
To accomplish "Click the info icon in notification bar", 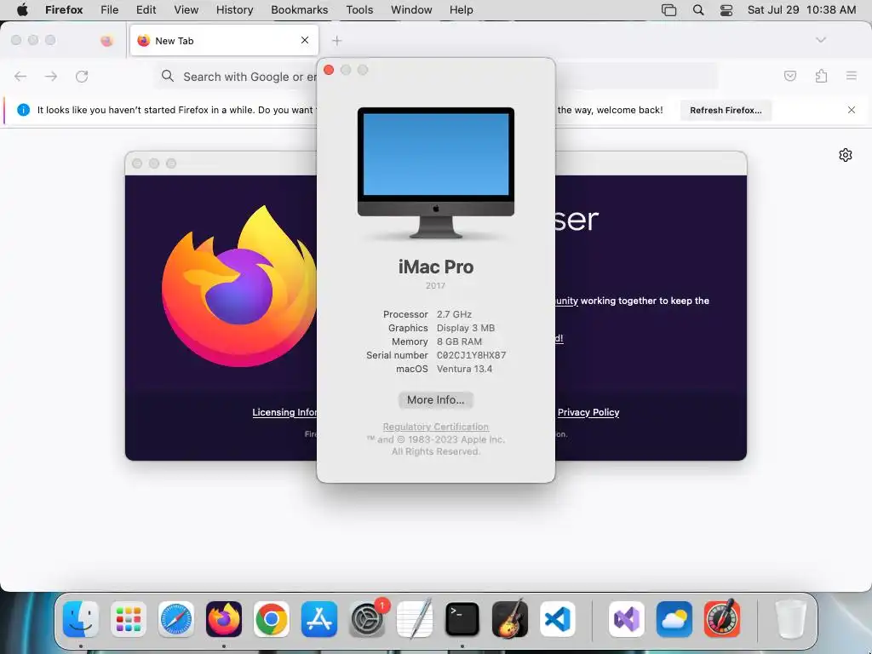I will pyautogui.click(x=23, y=110).
